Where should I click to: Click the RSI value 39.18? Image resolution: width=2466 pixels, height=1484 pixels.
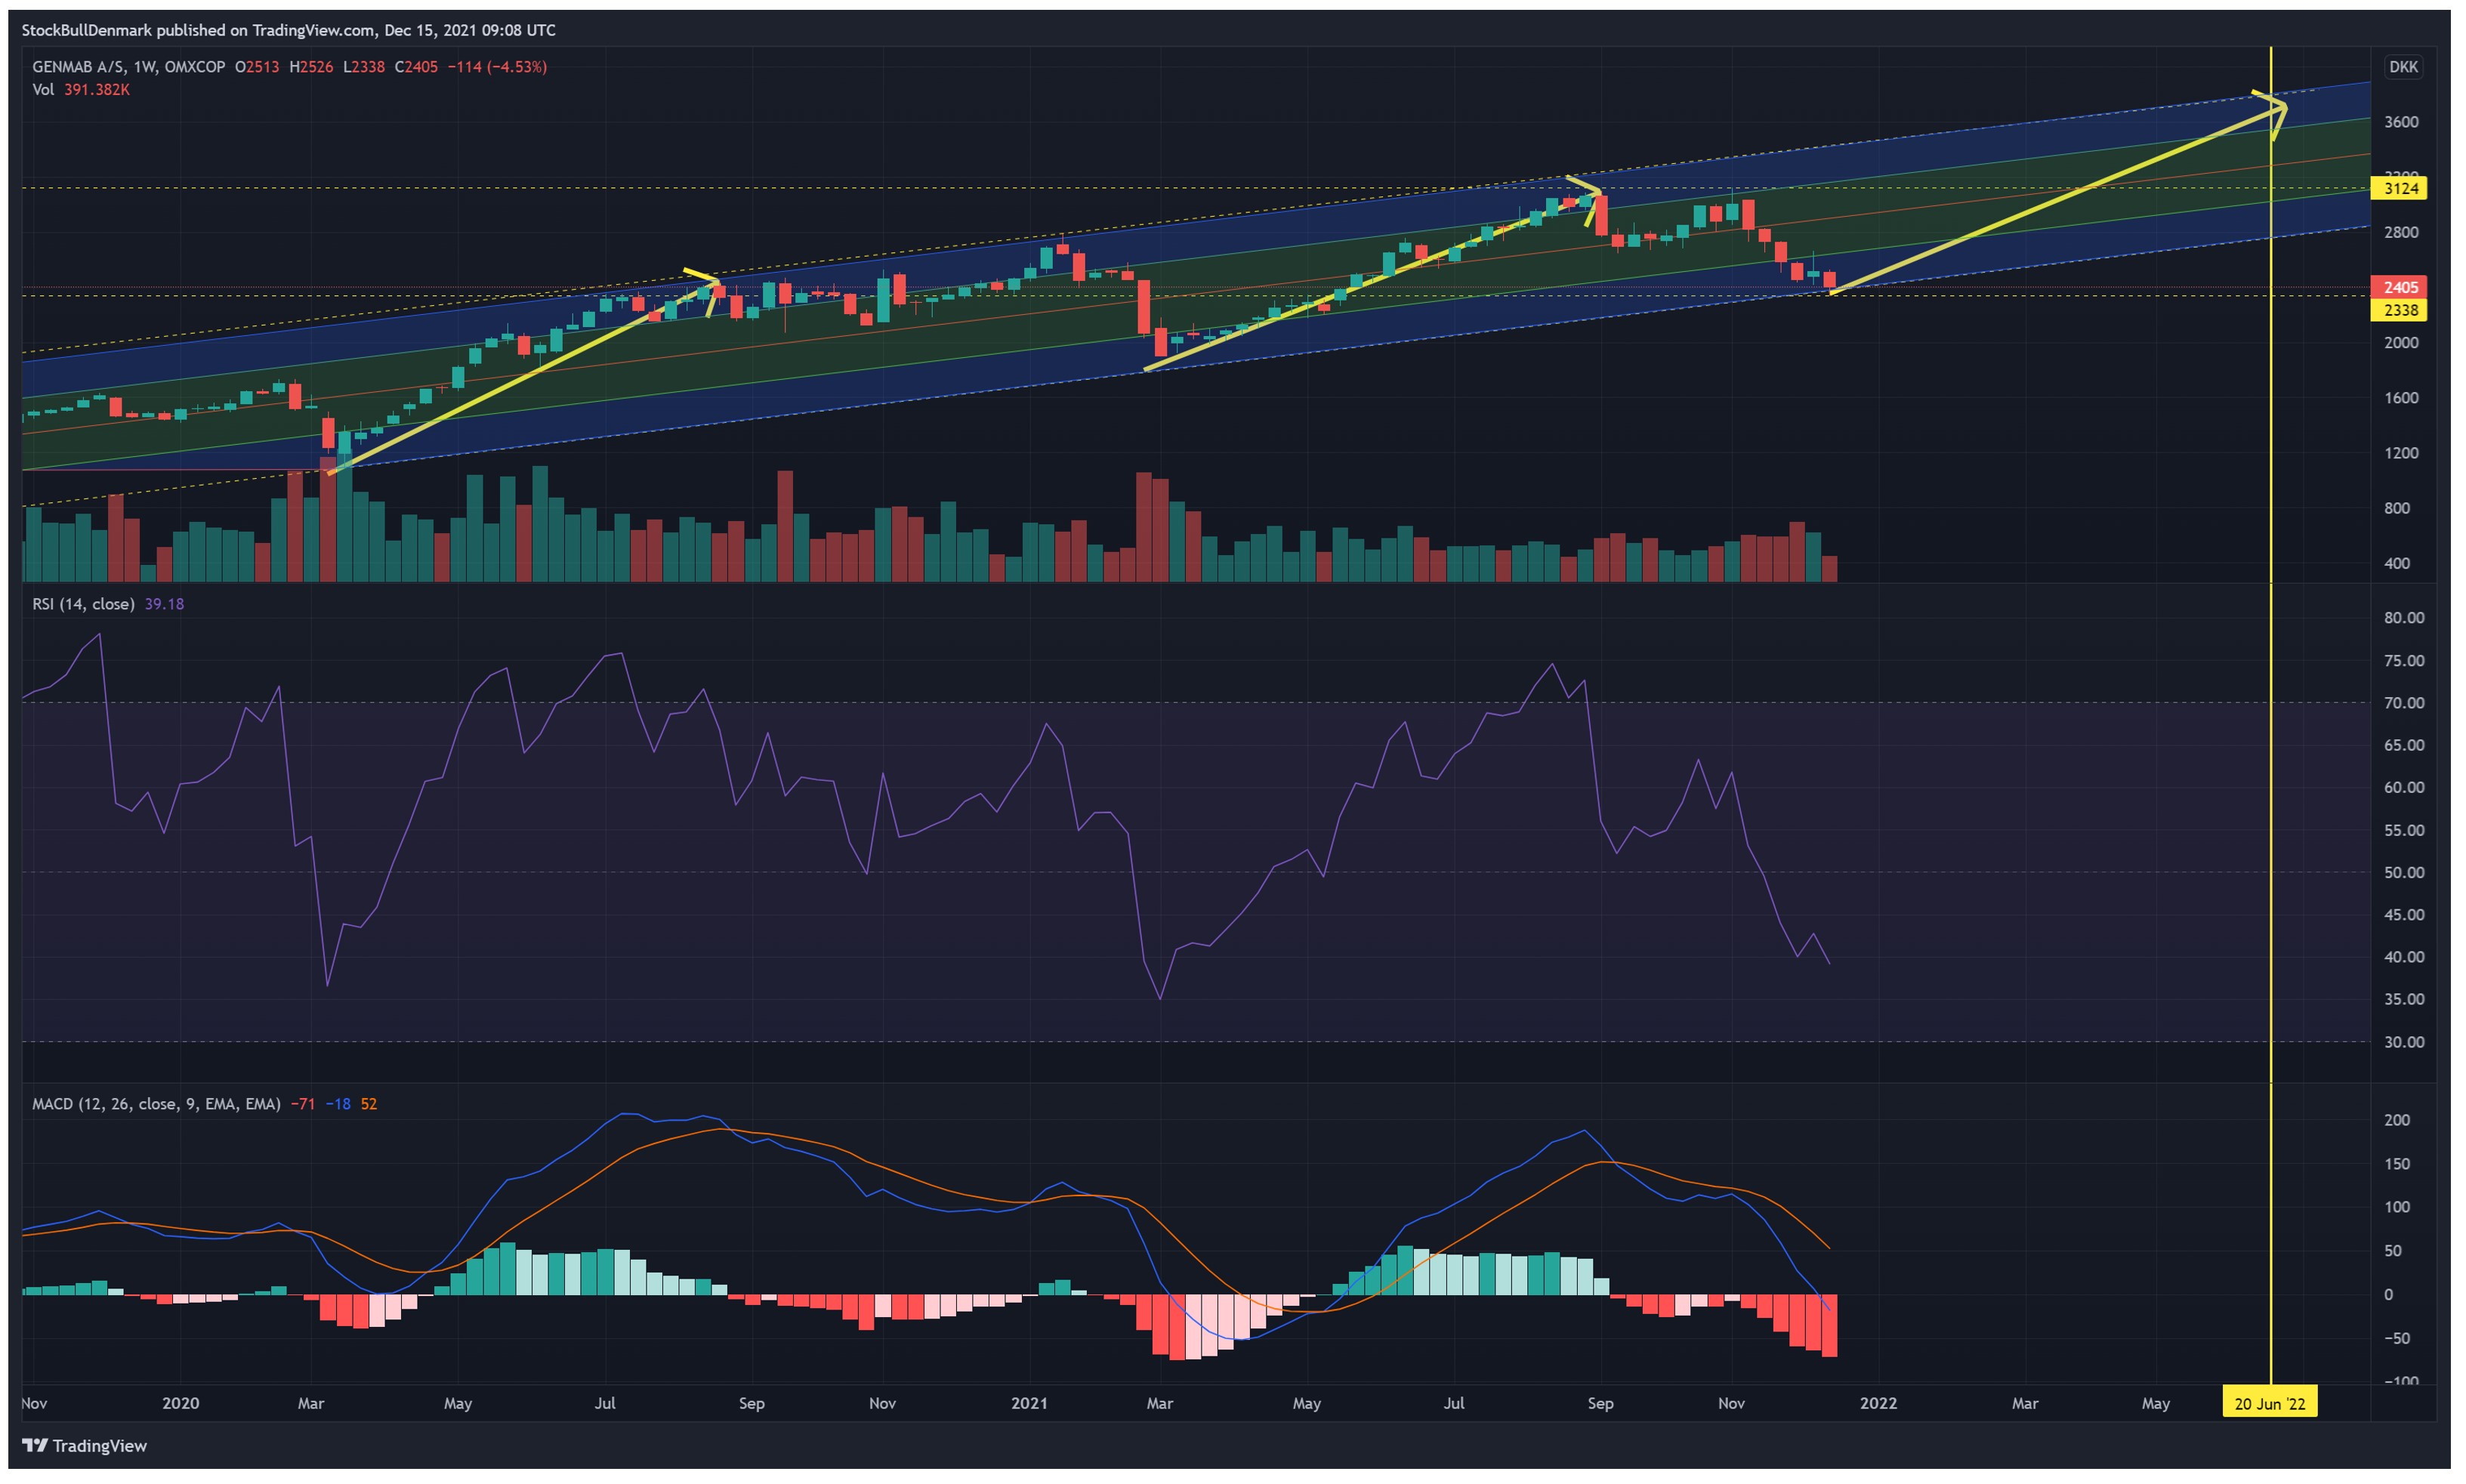coord(164,604)
